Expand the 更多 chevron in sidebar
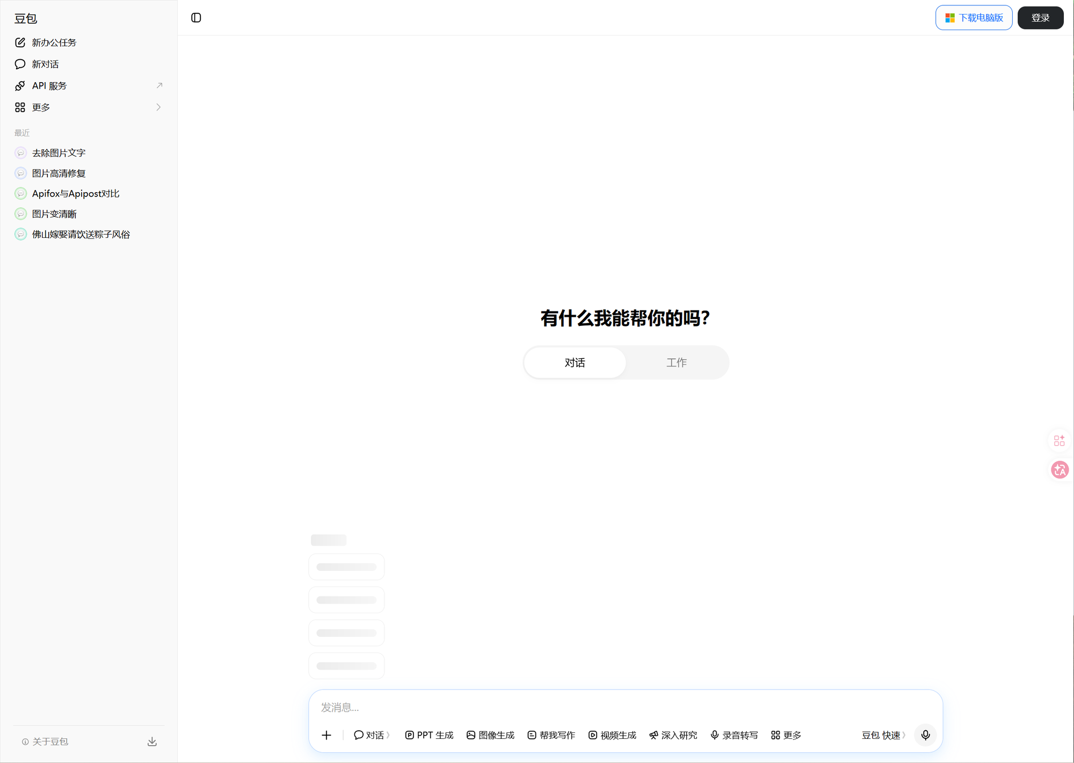This screenshot has height=763, width=1074. 158,107
